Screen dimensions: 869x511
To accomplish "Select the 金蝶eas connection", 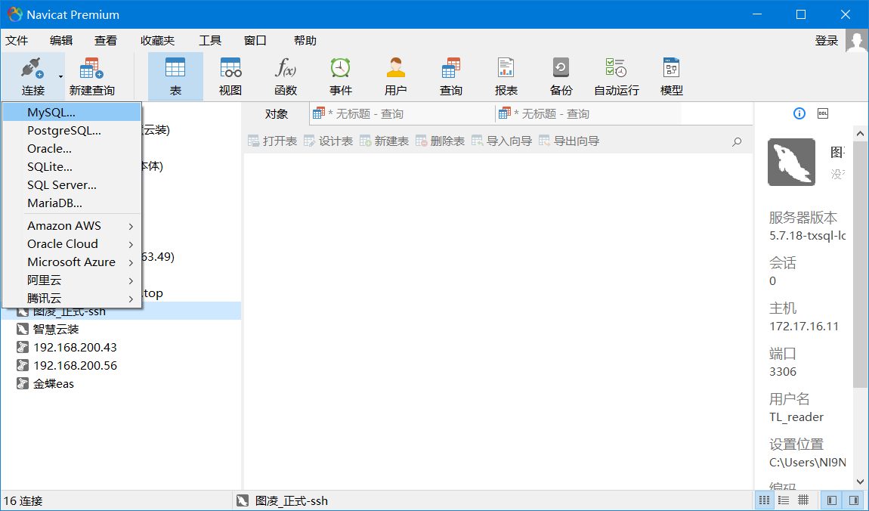I will (54, 384).
